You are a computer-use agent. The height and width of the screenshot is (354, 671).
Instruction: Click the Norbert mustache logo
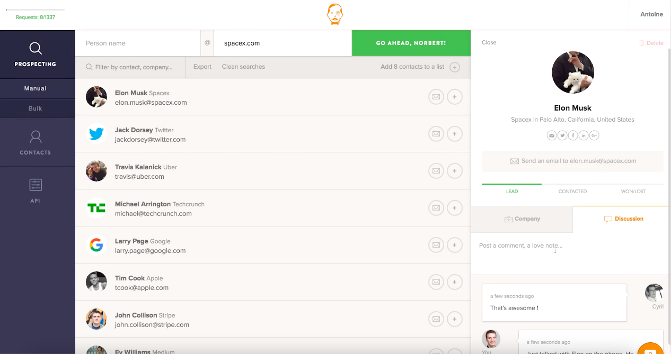point(335,14)
